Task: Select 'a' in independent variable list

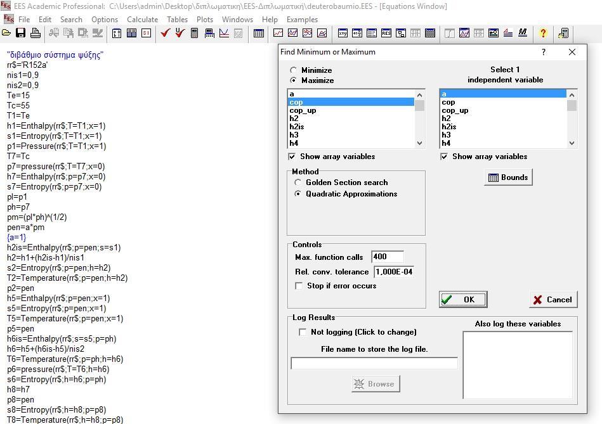Action: tap(503, 94)
